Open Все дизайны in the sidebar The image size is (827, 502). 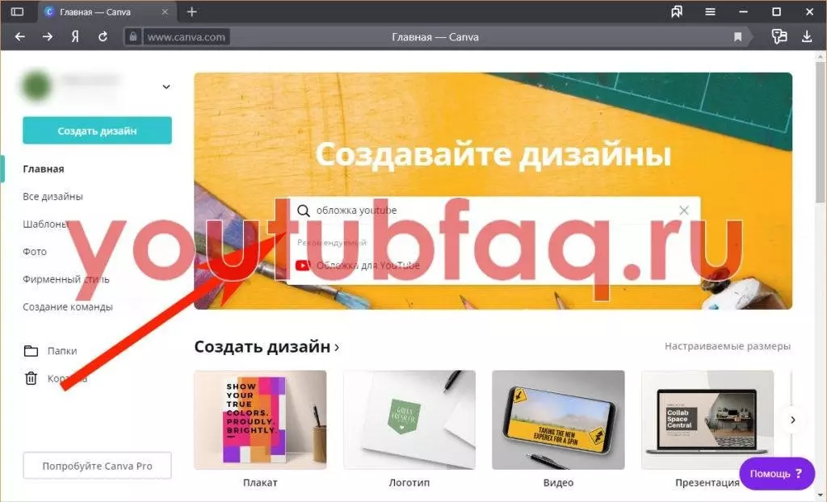click(x=52, y=196)
